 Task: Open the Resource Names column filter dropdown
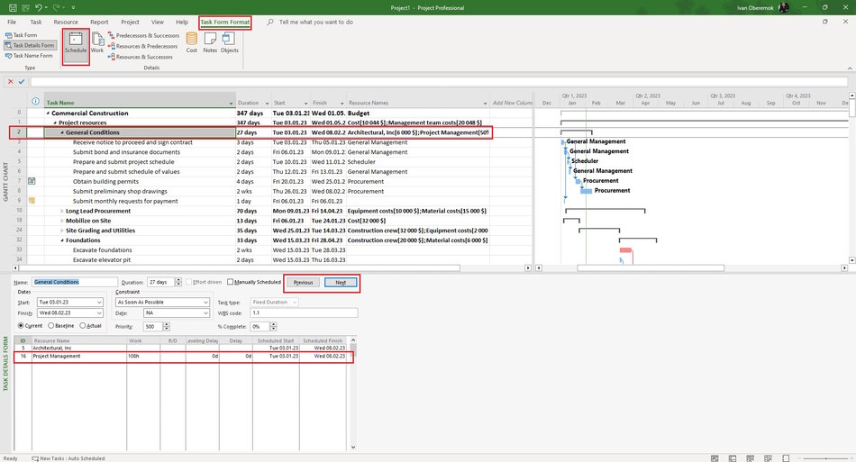(x=485, y=103)
